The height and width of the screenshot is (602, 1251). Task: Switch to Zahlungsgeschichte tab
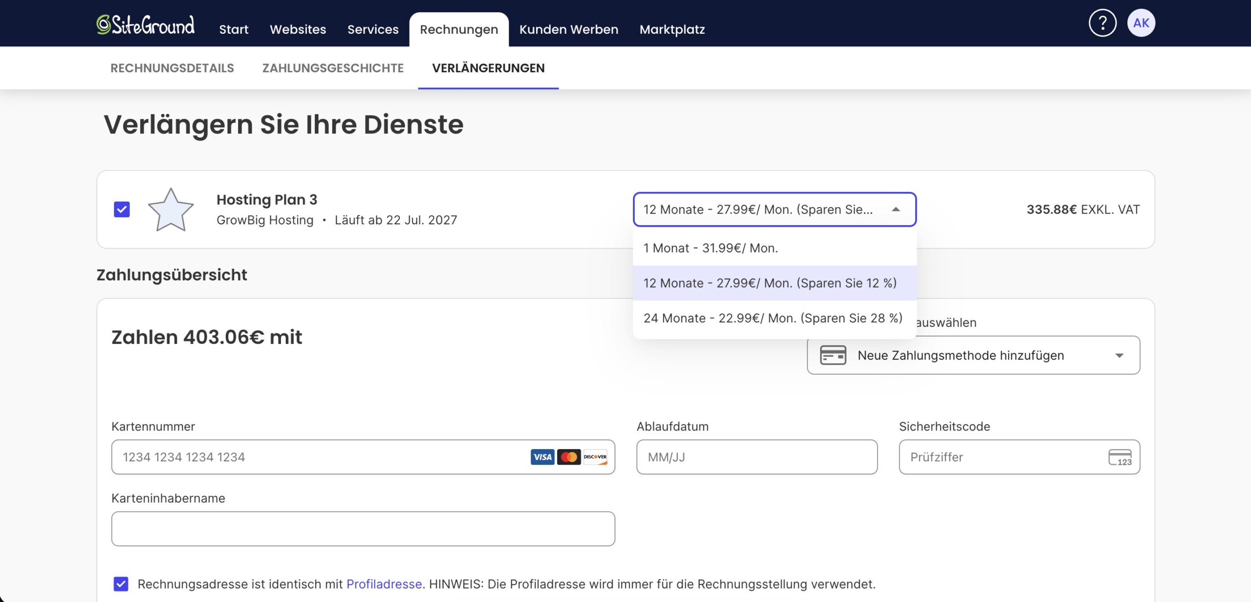pos(333,68)
